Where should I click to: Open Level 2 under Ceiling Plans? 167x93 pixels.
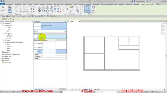9,38
